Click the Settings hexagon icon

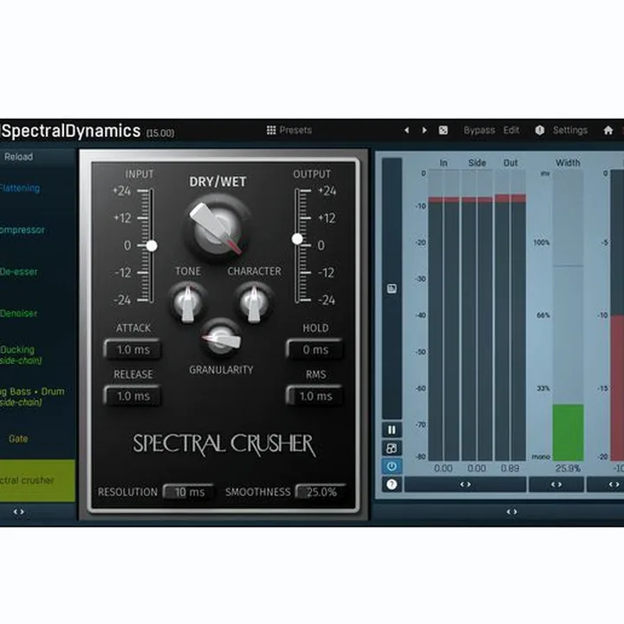[540, 130]
